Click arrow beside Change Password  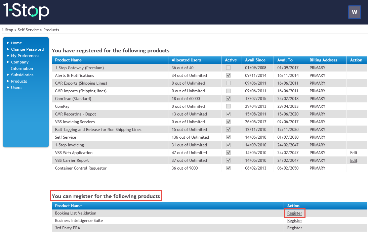8,49
